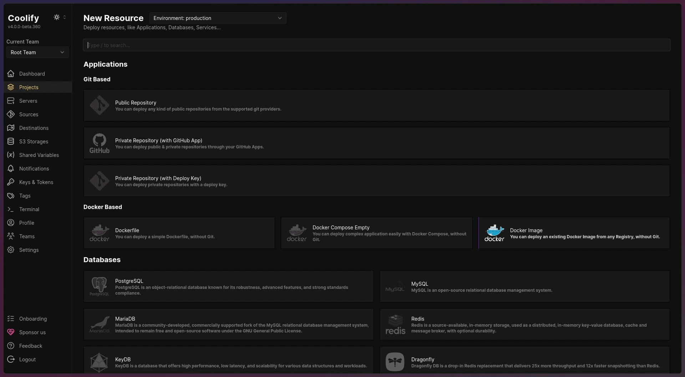This screenshot has height=377, width=685.
Task: Click the Feedback question mark icon
Action: click(x=11, y=346)
